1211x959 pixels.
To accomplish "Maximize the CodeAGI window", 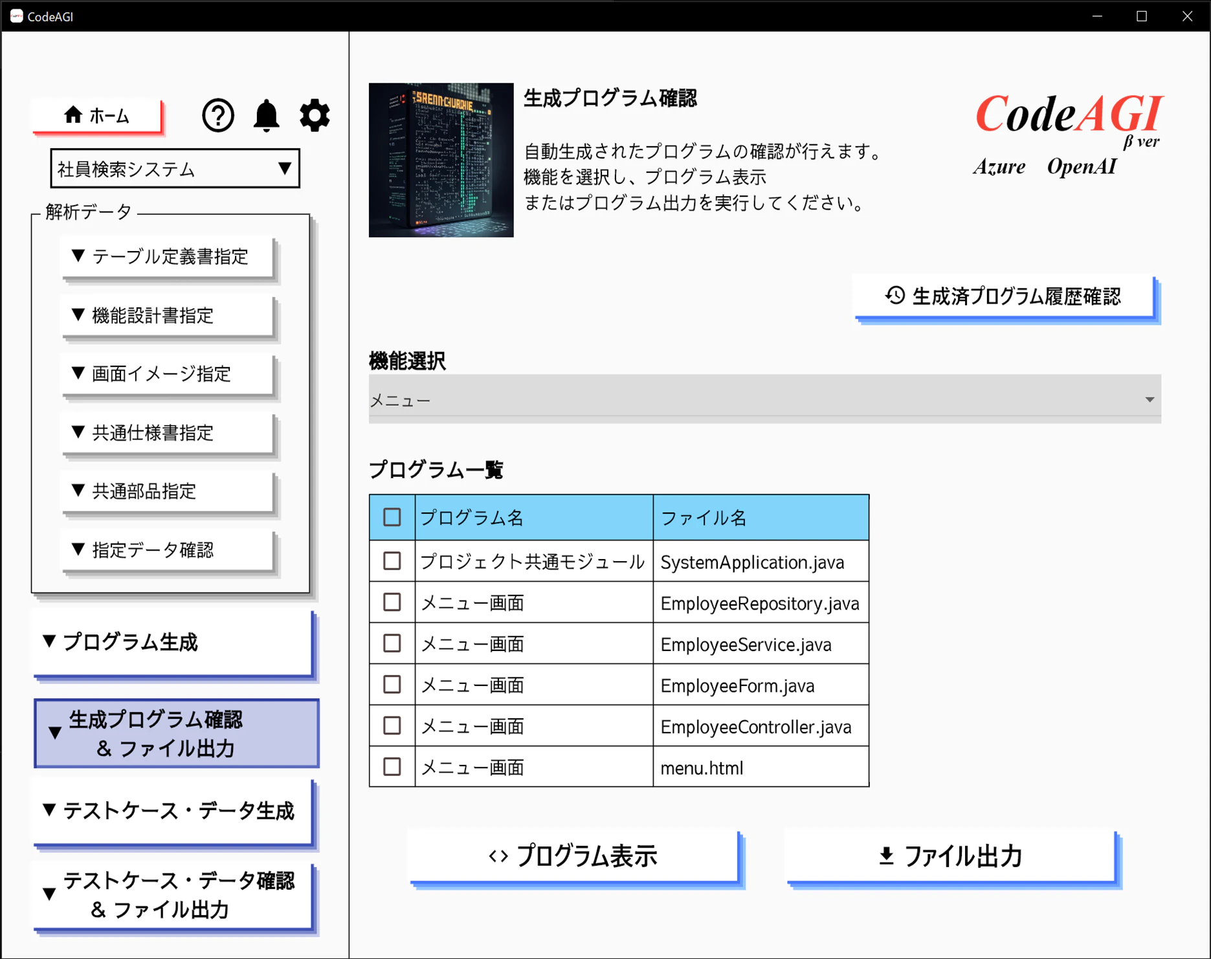I will point(1142,16).
